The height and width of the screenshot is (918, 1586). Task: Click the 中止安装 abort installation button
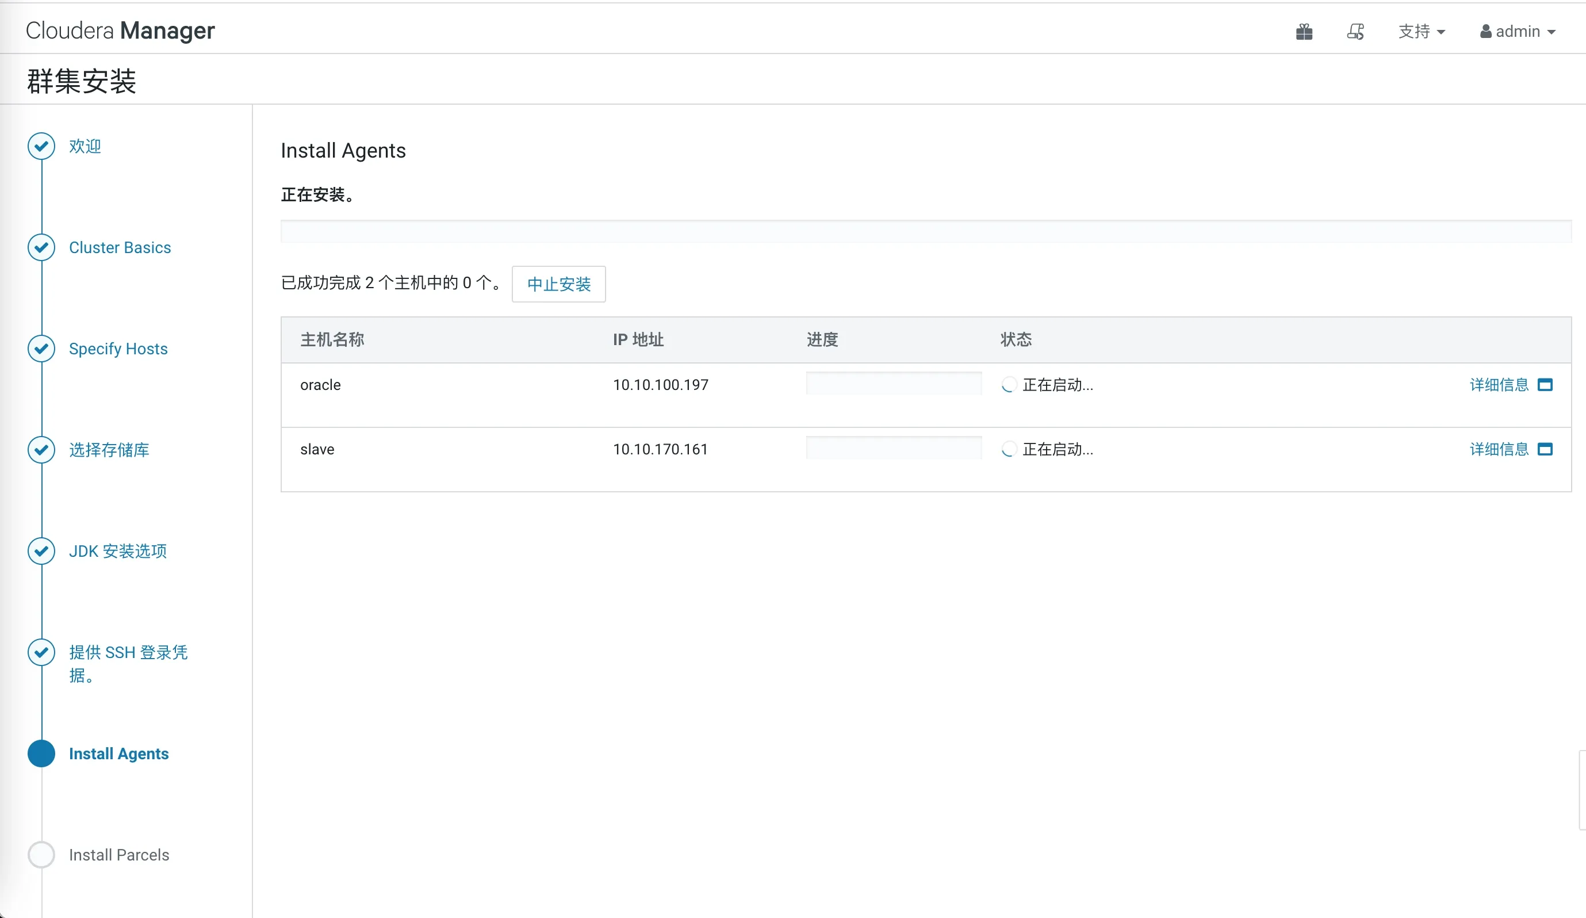tap(558, 284)
